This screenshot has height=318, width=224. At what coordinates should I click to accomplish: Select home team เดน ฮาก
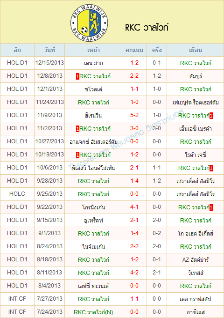(x=93, y=63)
